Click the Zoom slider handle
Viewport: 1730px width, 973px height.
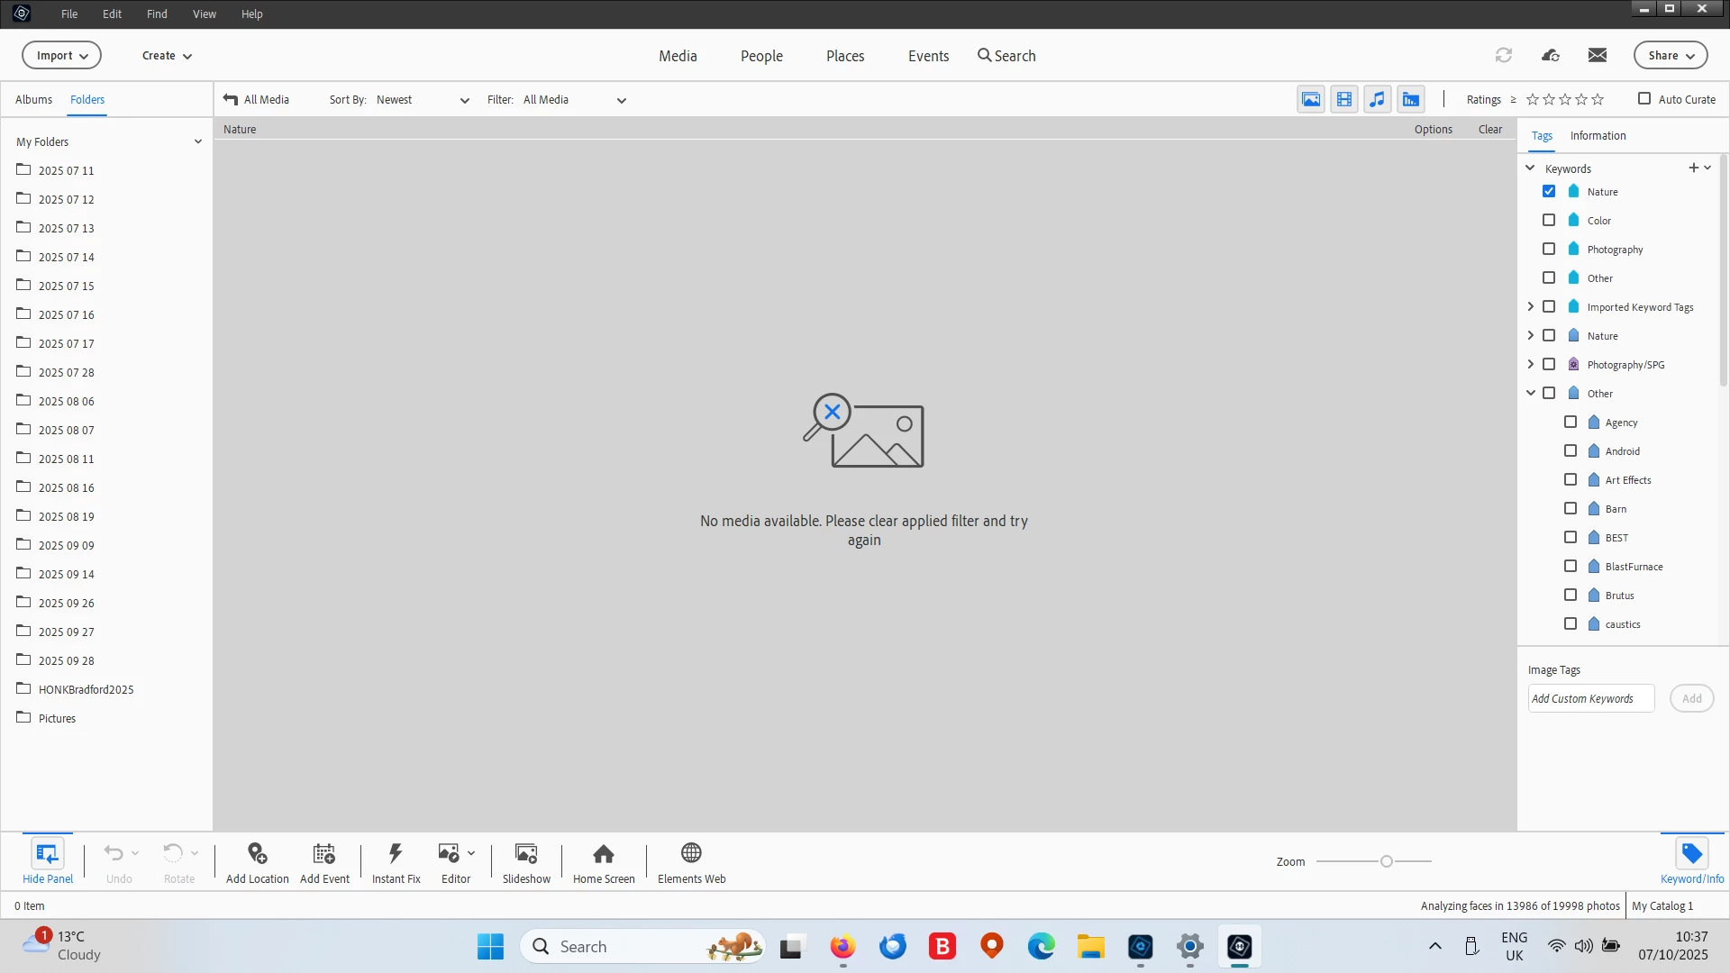1387,861
